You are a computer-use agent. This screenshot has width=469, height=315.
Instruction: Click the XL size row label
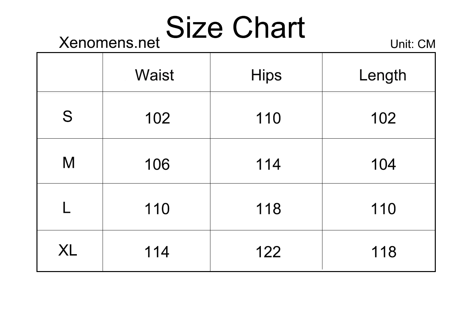coord(68,250)
